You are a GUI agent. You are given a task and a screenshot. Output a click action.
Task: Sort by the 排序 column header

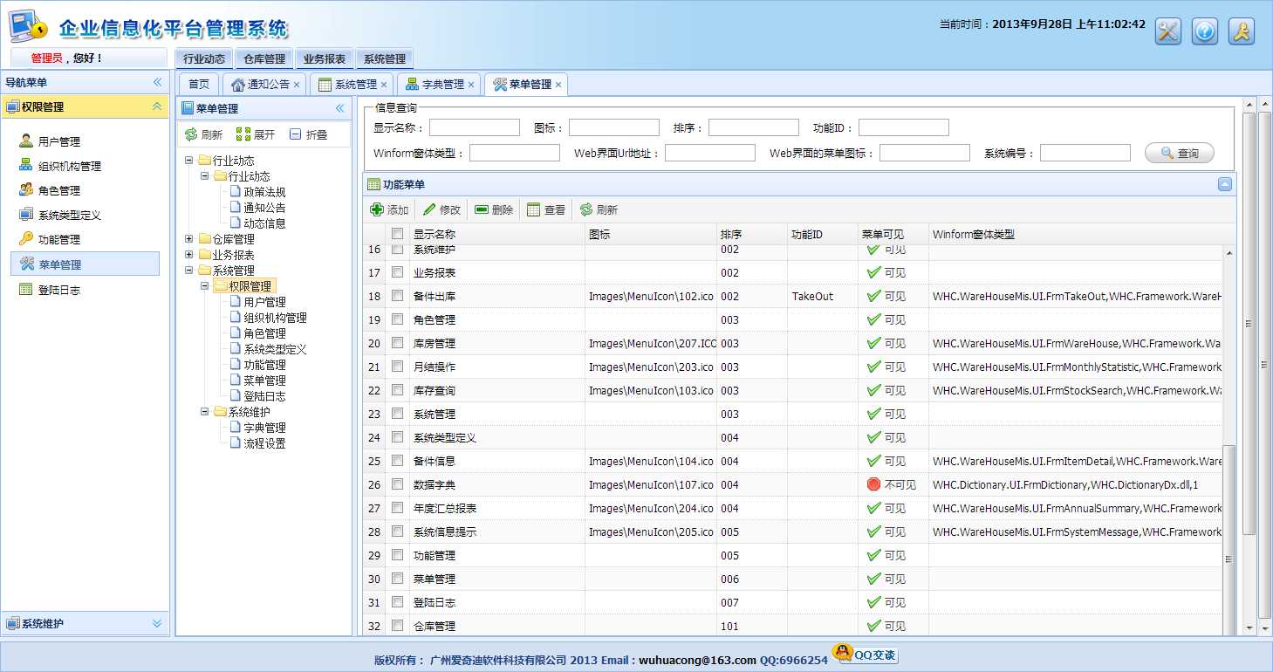[x=752, y=234]
